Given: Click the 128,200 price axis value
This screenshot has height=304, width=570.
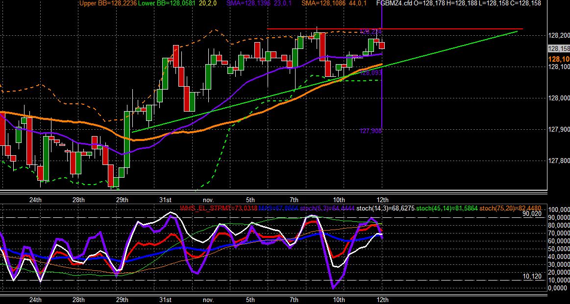Looking at the screenshot, I should pos(559,36).
